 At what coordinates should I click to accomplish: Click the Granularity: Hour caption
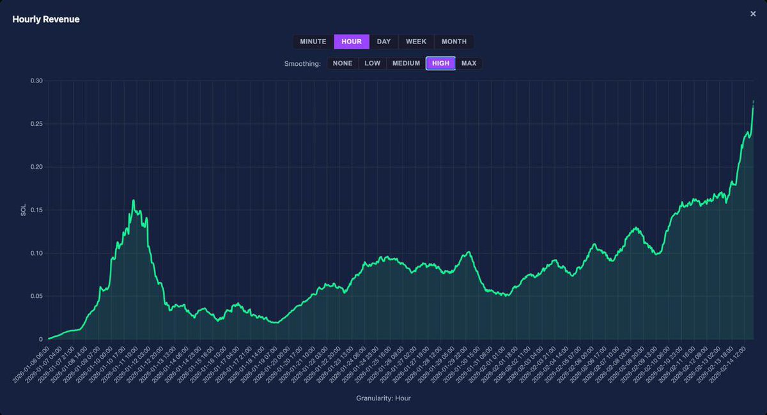point(383,398)
